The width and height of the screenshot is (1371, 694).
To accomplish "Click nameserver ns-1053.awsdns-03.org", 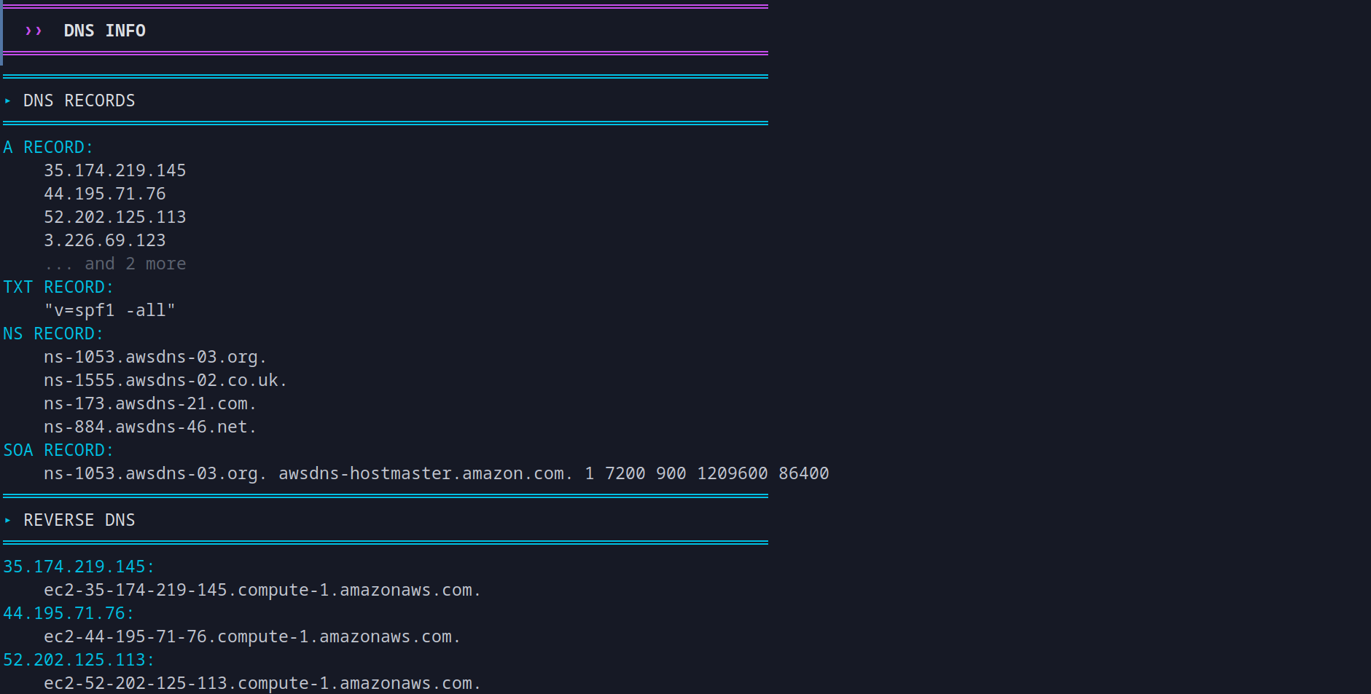I will coord(155,356).
